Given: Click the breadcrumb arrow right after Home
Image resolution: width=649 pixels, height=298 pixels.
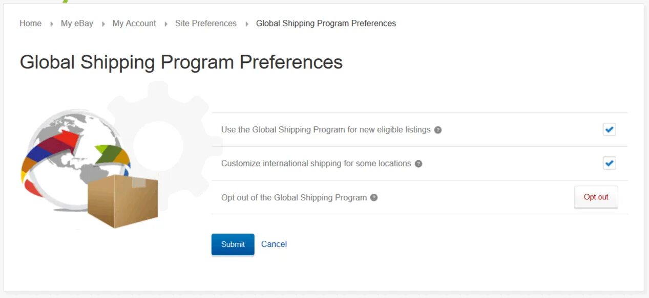Looking at the screenshot, I should [52, 24].
